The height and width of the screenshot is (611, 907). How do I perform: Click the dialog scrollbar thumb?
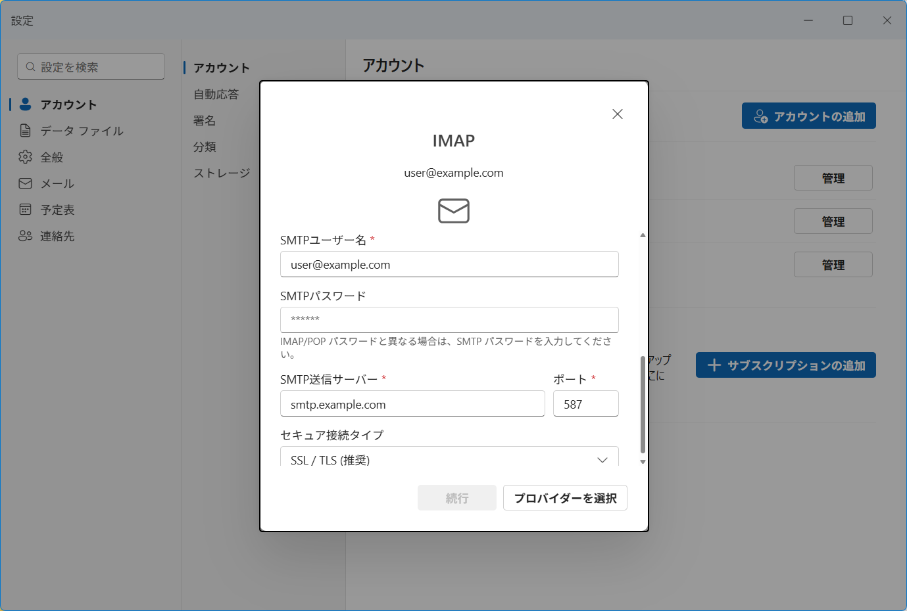click(x=643, y=405)
